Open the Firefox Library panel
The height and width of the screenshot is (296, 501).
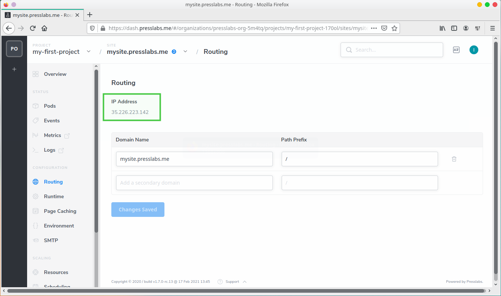point(442,28)
